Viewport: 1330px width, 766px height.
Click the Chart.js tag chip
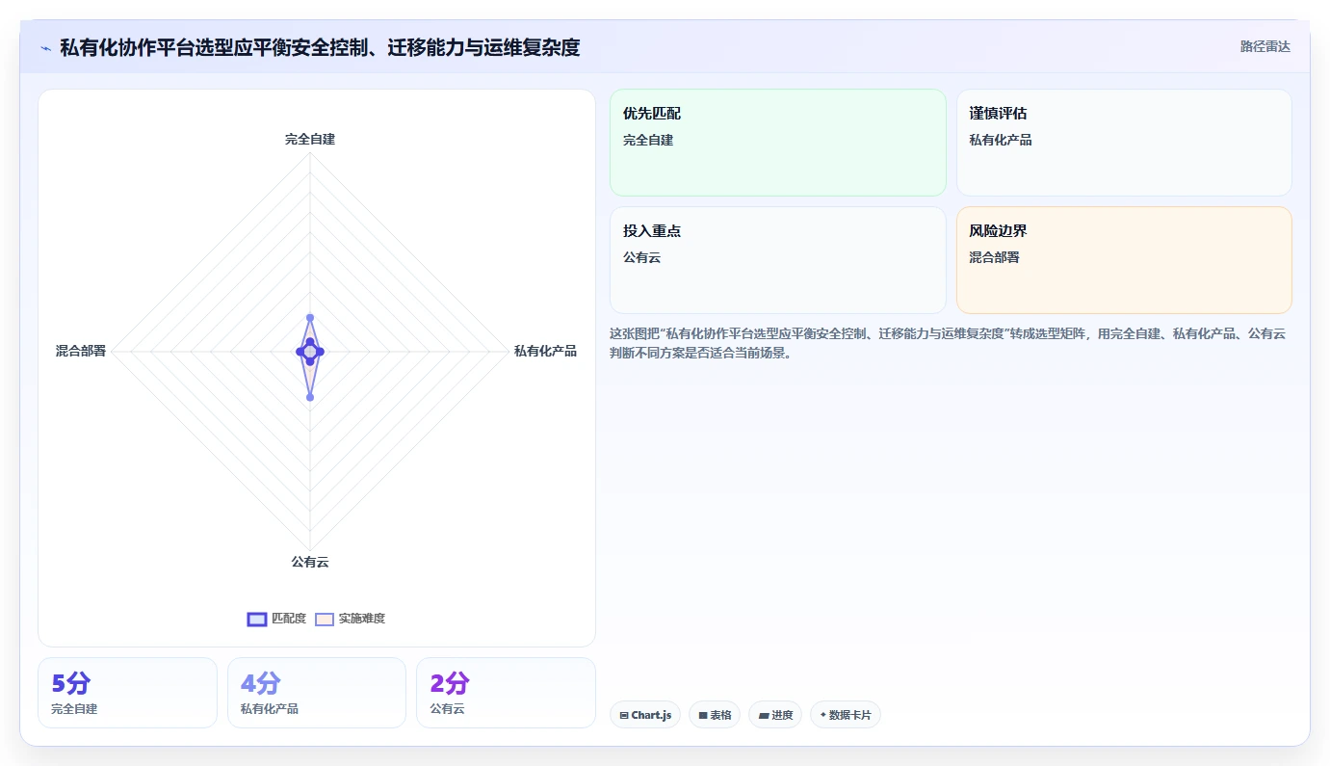click(645, 715)
